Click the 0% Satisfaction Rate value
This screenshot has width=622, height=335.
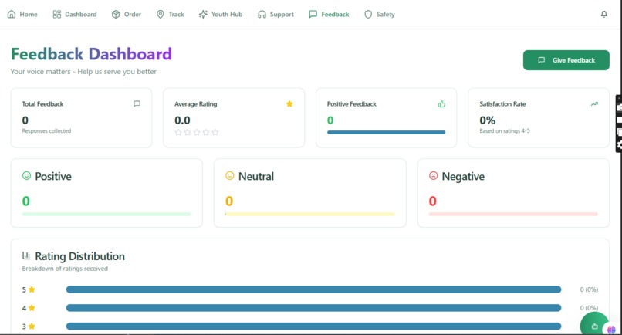(x=487, y=120)
